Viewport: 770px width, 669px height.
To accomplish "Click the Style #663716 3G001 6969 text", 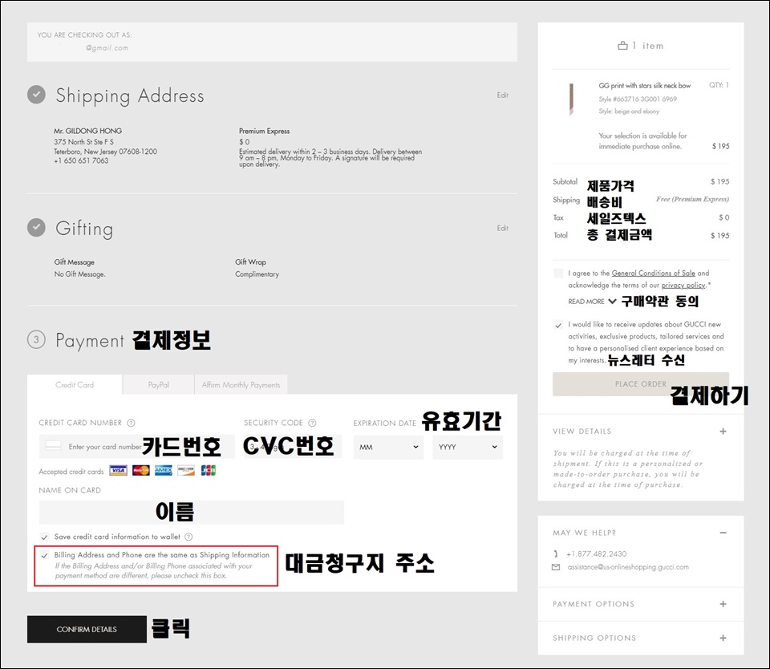I will (638, 99).
